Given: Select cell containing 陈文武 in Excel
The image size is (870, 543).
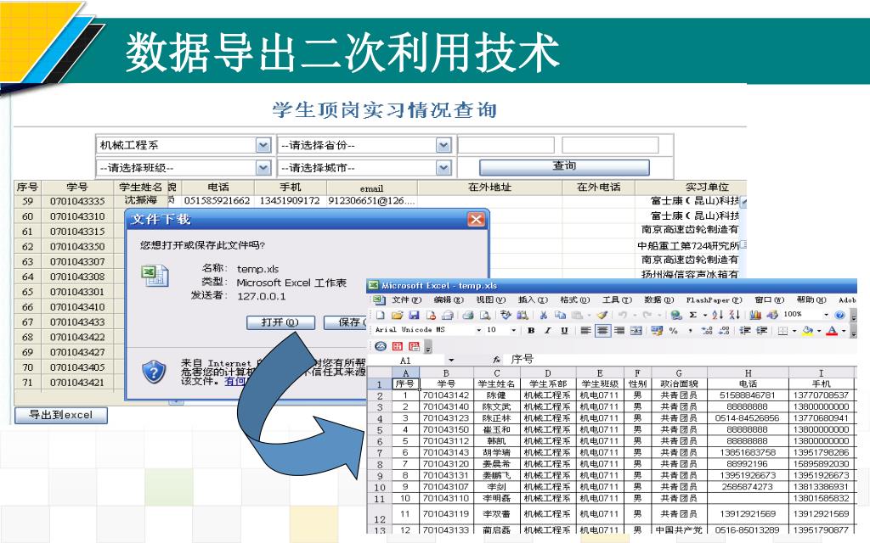Looking at the screenshot, I should 496,406.
